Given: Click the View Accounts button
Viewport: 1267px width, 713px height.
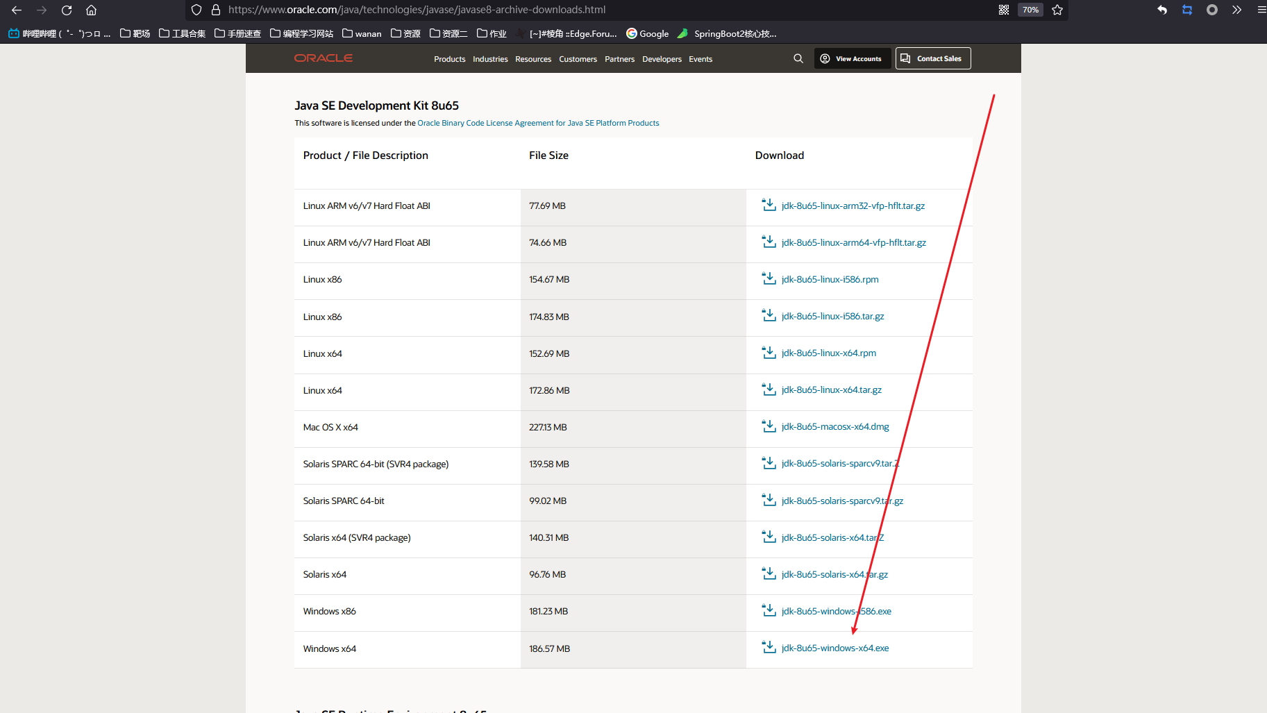Looking at the screenshot, I should pos(852,58).
